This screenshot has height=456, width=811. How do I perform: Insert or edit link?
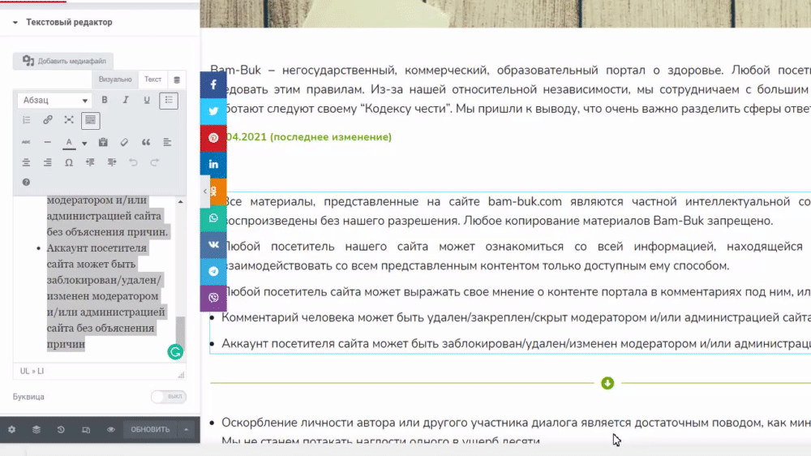coord(48,120)
